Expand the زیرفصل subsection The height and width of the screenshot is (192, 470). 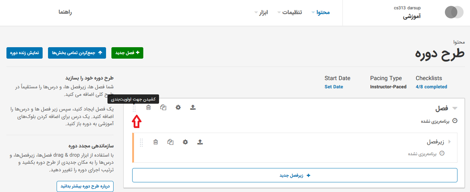[450, 142]
